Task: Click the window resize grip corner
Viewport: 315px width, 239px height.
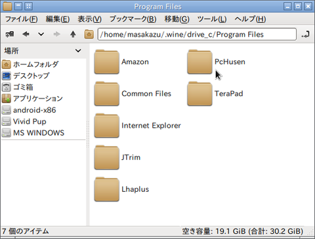Action: [310, 232]
